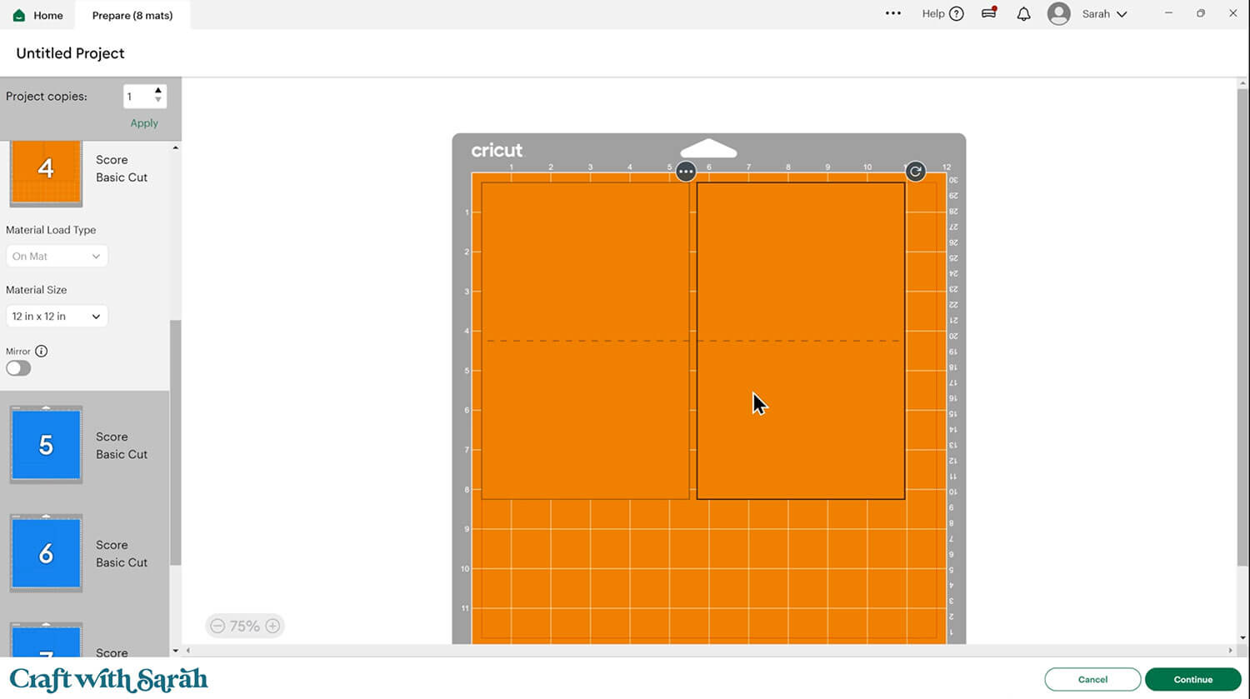Click the Project copies number field
Image resolution: width=1250 pixels, height=699 pixels.
pos(137,97)
